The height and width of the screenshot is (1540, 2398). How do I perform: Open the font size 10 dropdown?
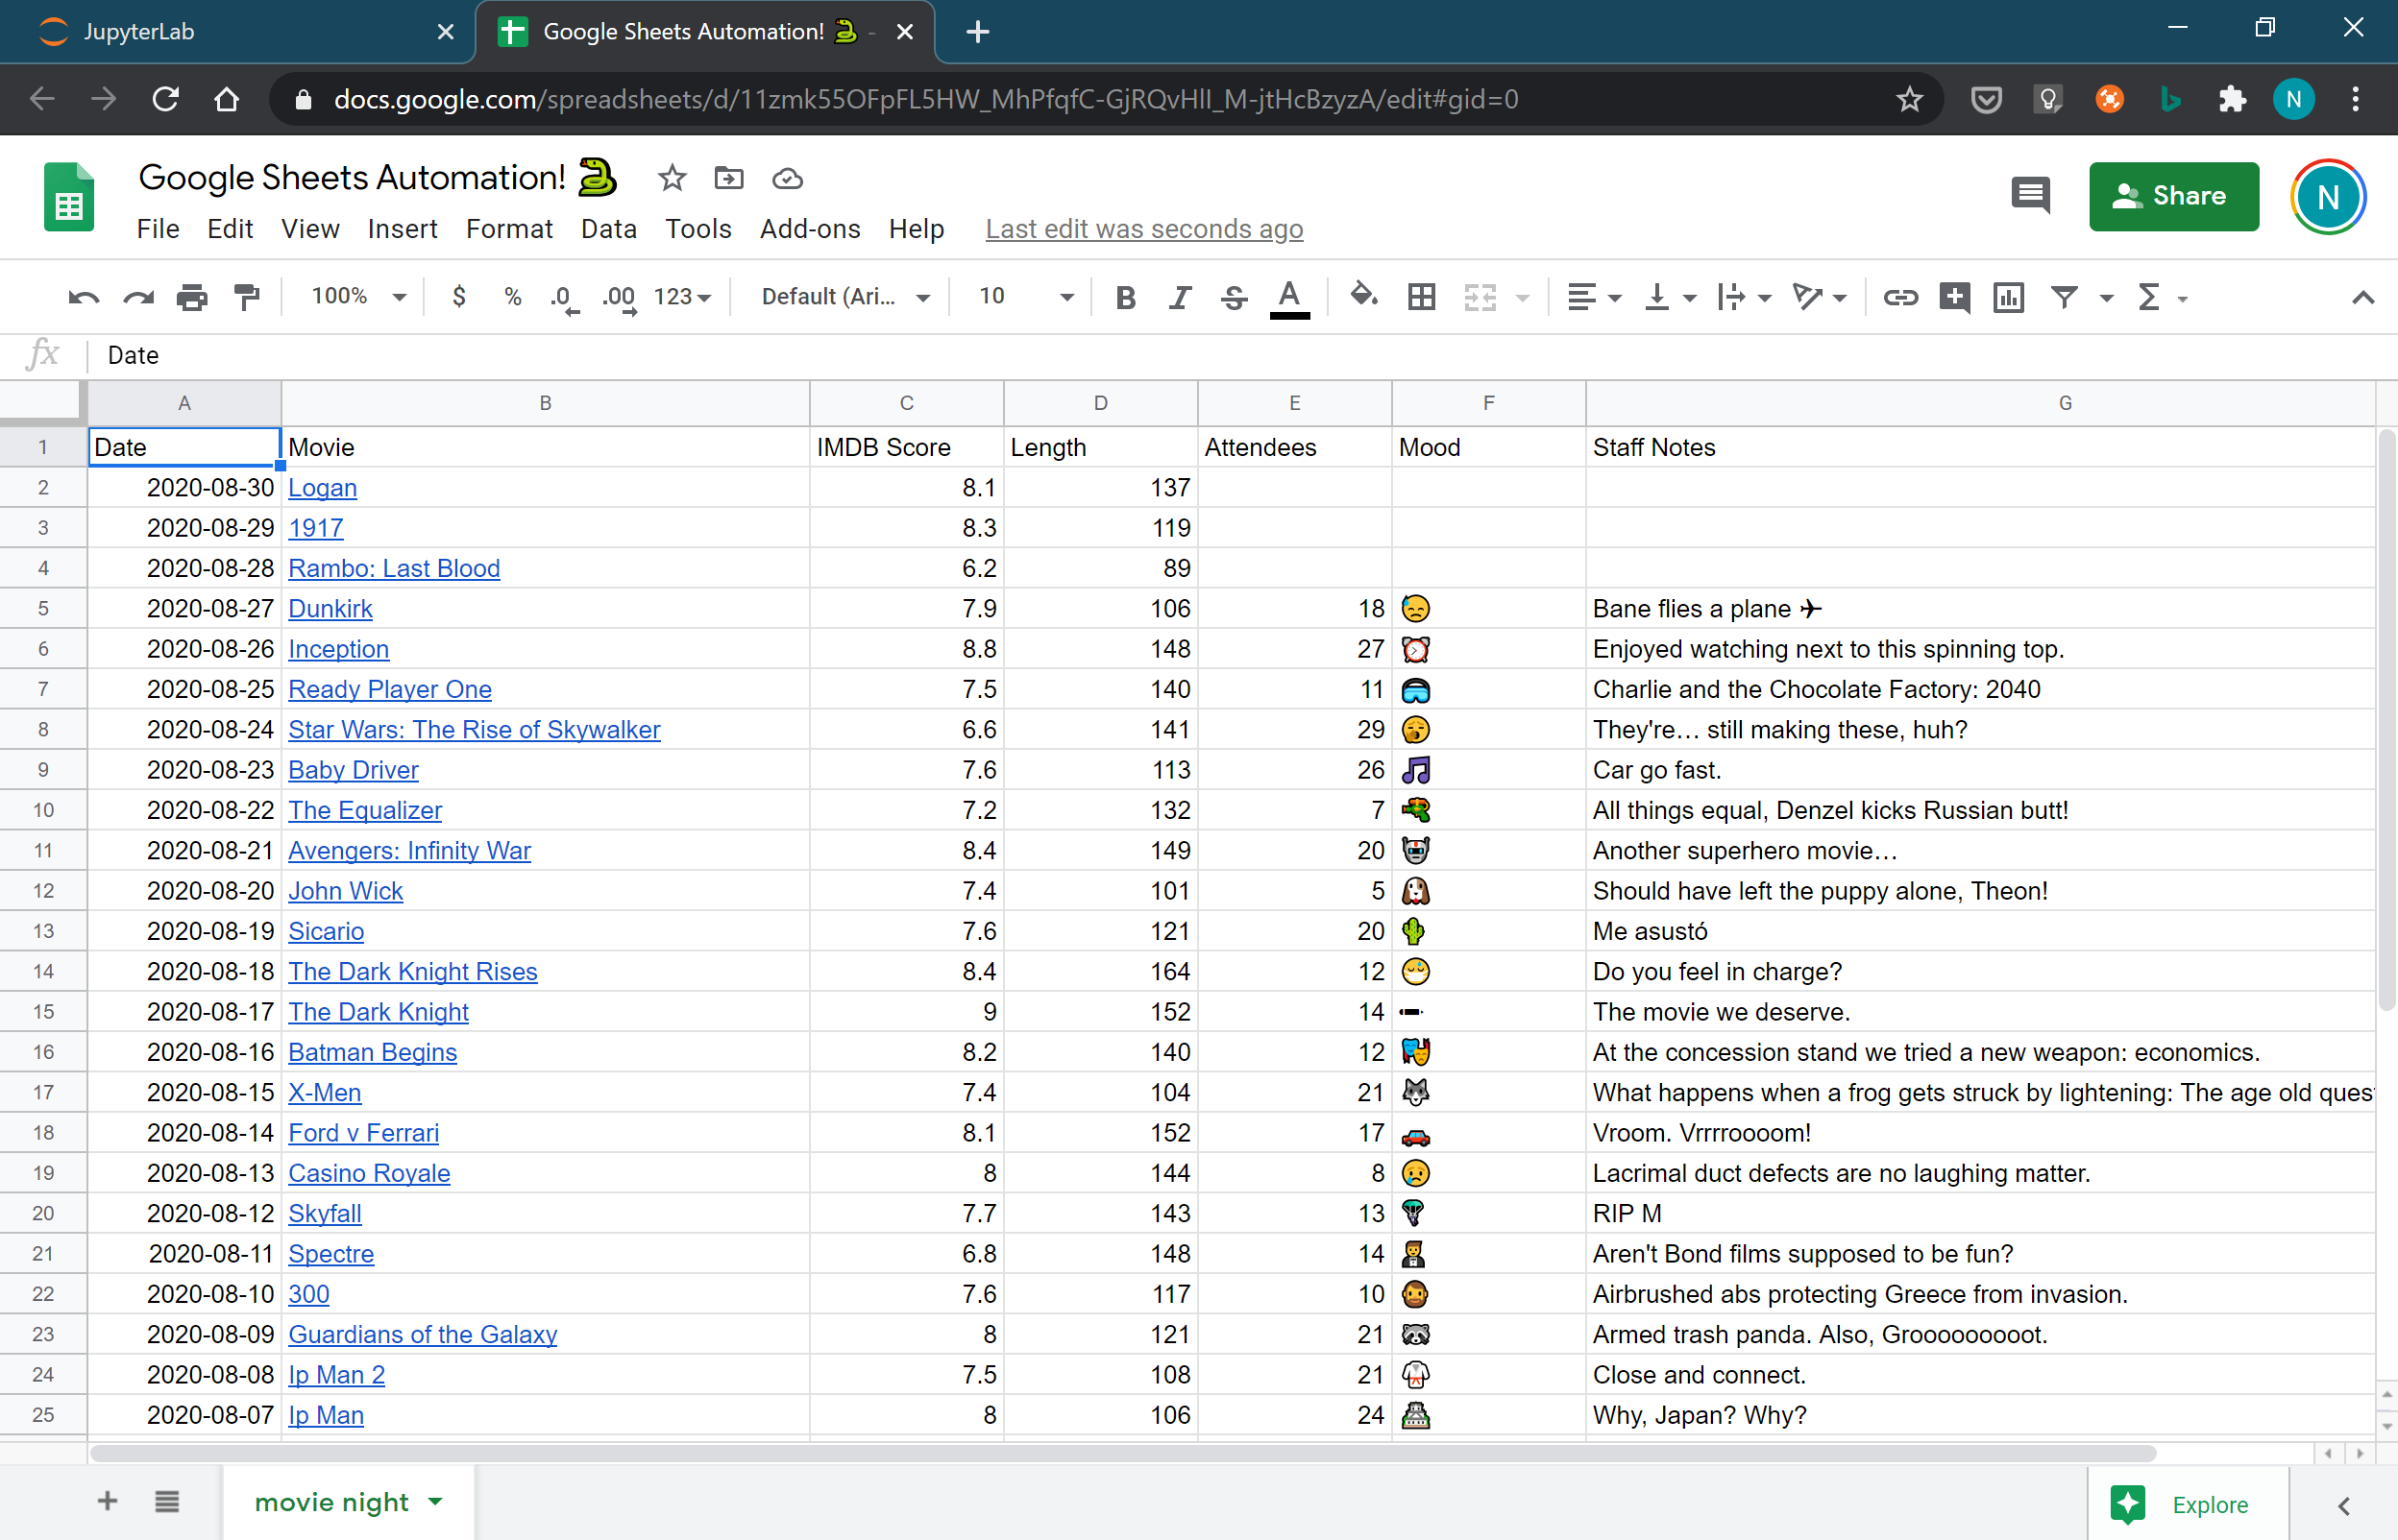click(x=1025, y=296)
